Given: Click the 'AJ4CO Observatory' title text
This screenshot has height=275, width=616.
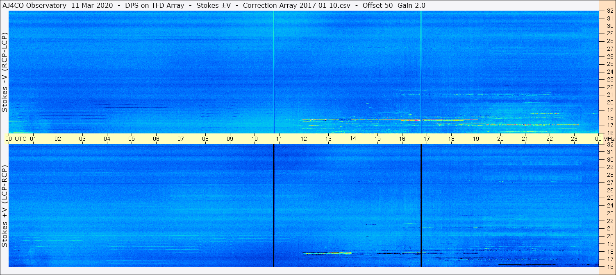Looking at the screenshot, I should 34,5.
